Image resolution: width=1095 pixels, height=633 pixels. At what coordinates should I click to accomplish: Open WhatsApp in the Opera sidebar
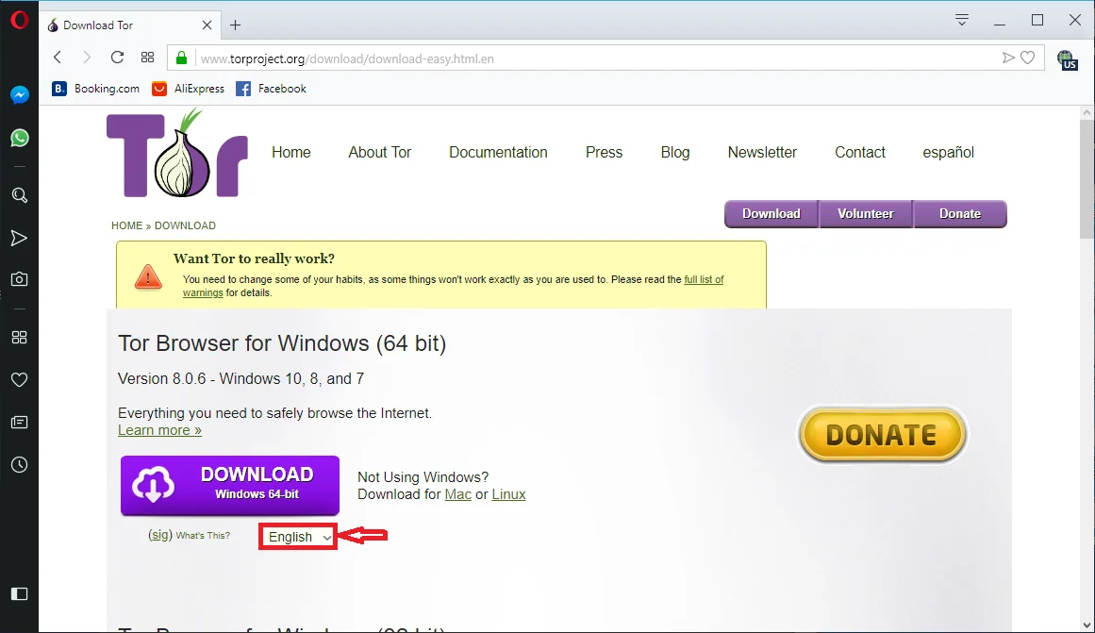pyautogui.click(x=19, y=138)
